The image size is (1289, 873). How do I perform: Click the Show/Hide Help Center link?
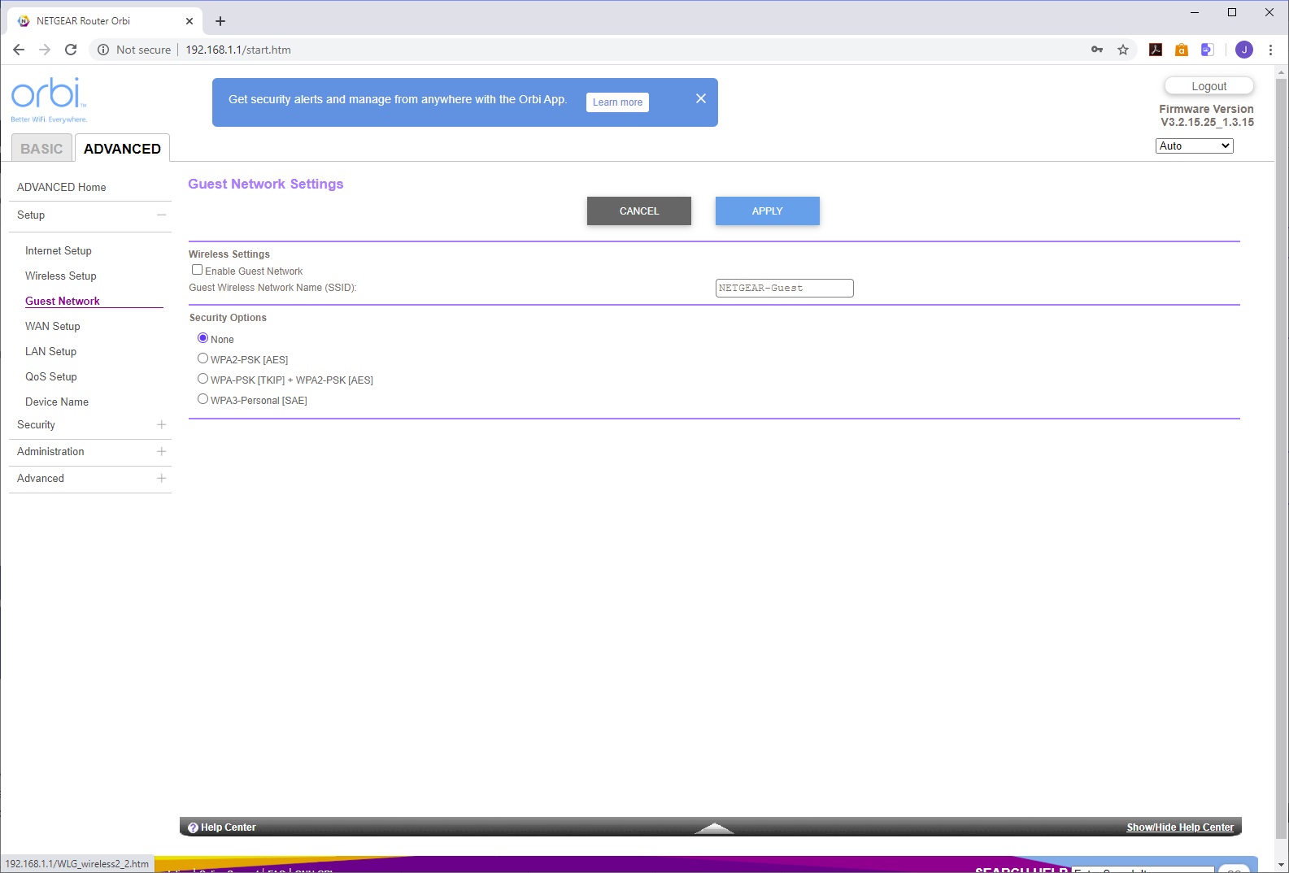(x=1180, y=827)
